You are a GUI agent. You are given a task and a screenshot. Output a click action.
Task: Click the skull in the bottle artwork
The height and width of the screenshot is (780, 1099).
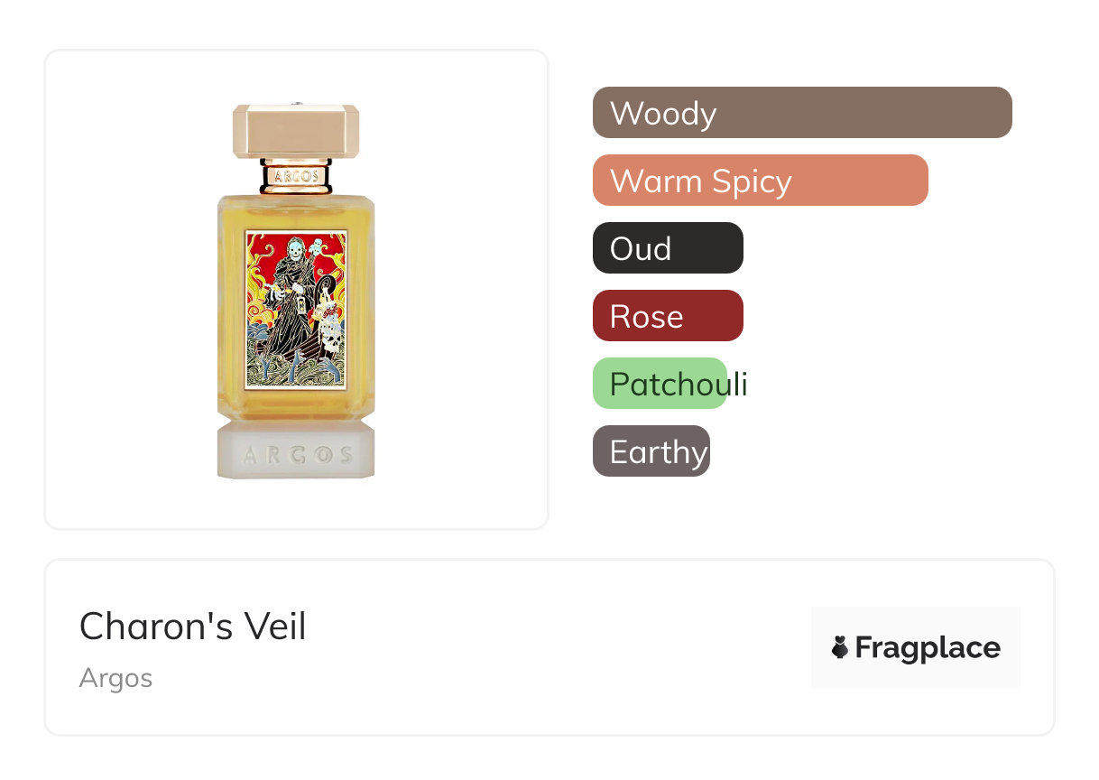pos(328,340)
